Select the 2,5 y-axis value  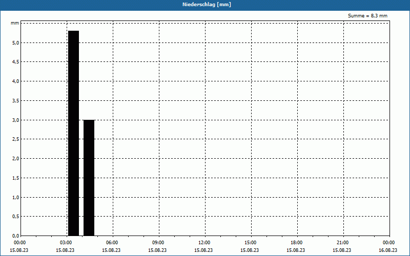pos(16,139)
